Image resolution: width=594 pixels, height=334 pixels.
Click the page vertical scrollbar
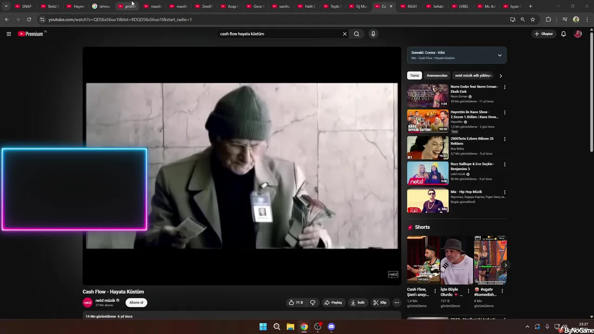click(x=591, y=93)
